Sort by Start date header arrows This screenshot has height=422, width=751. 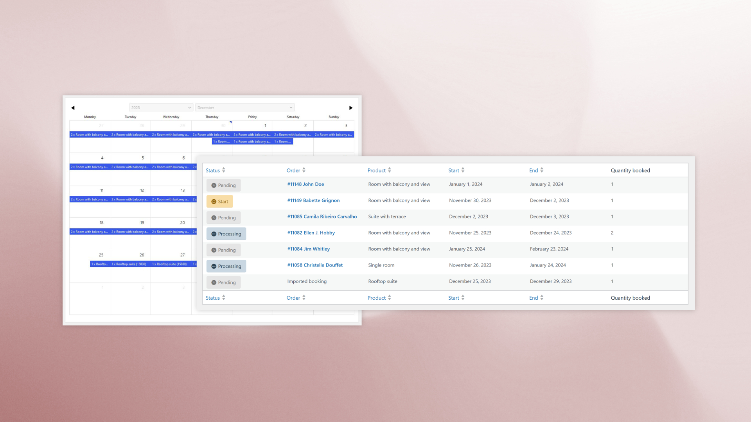point(463,170)
